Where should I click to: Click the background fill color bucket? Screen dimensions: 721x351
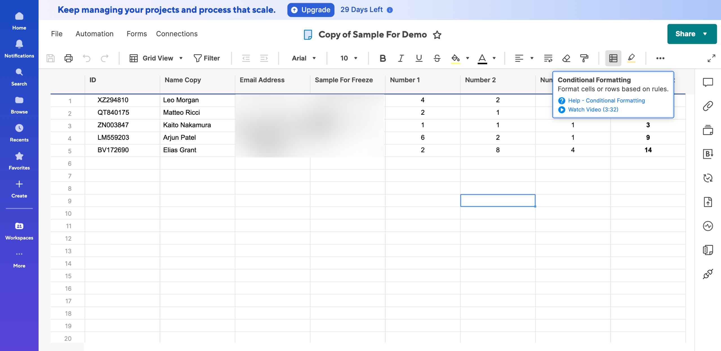click(x=455, y=58)
